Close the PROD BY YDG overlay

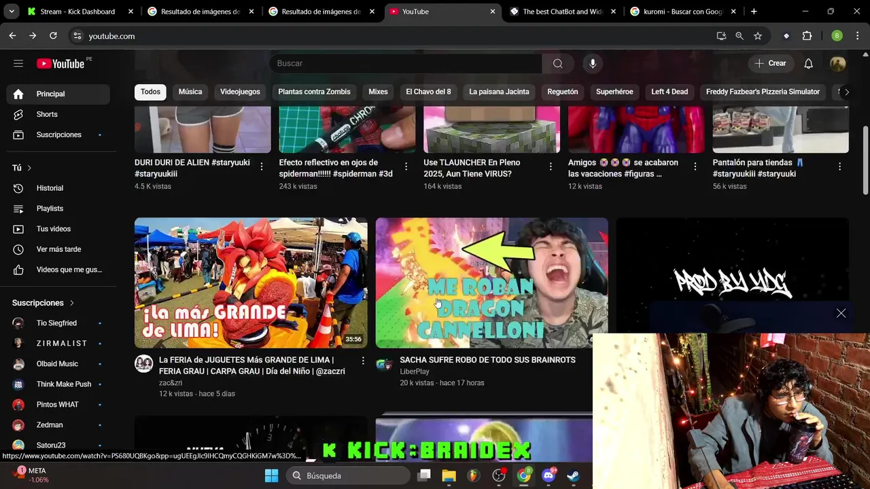click(841, 313)
